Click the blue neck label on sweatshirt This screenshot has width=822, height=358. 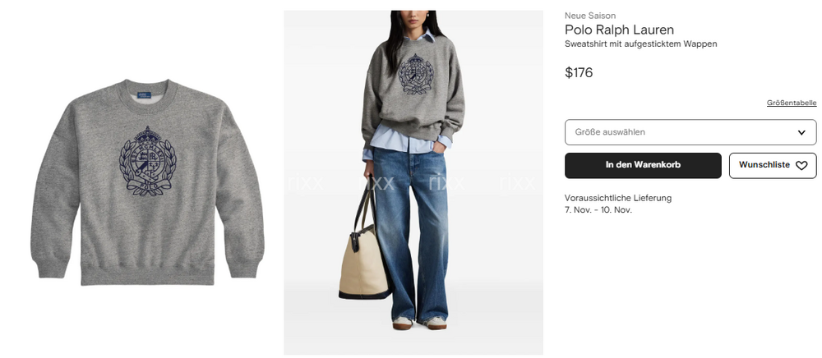tap(144, 95)
